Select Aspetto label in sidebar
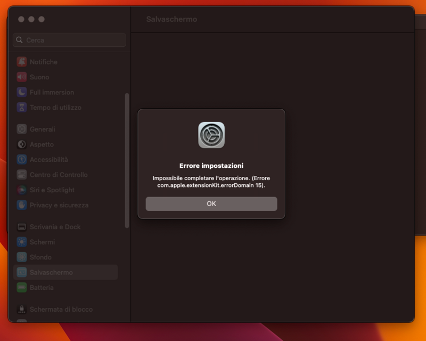The height and width of the screenshot is (341, 426). tap(42, 145)
